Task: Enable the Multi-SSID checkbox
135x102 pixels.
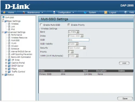Action: (x=41, y=25)
